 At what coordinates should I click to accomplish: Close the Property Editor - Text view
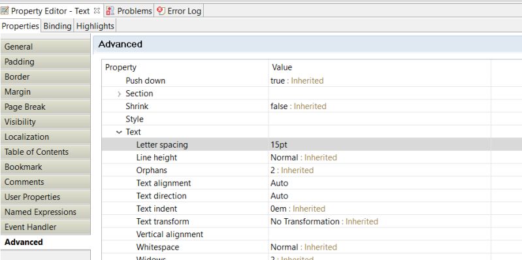pyautogui.click(x=97, y=10)
